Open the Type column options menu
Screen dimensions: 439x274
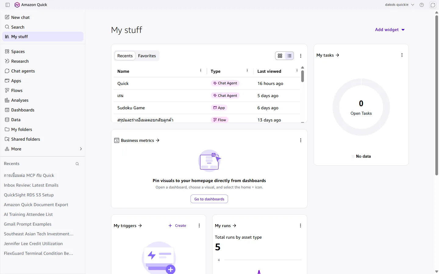(x=247, y=71)
